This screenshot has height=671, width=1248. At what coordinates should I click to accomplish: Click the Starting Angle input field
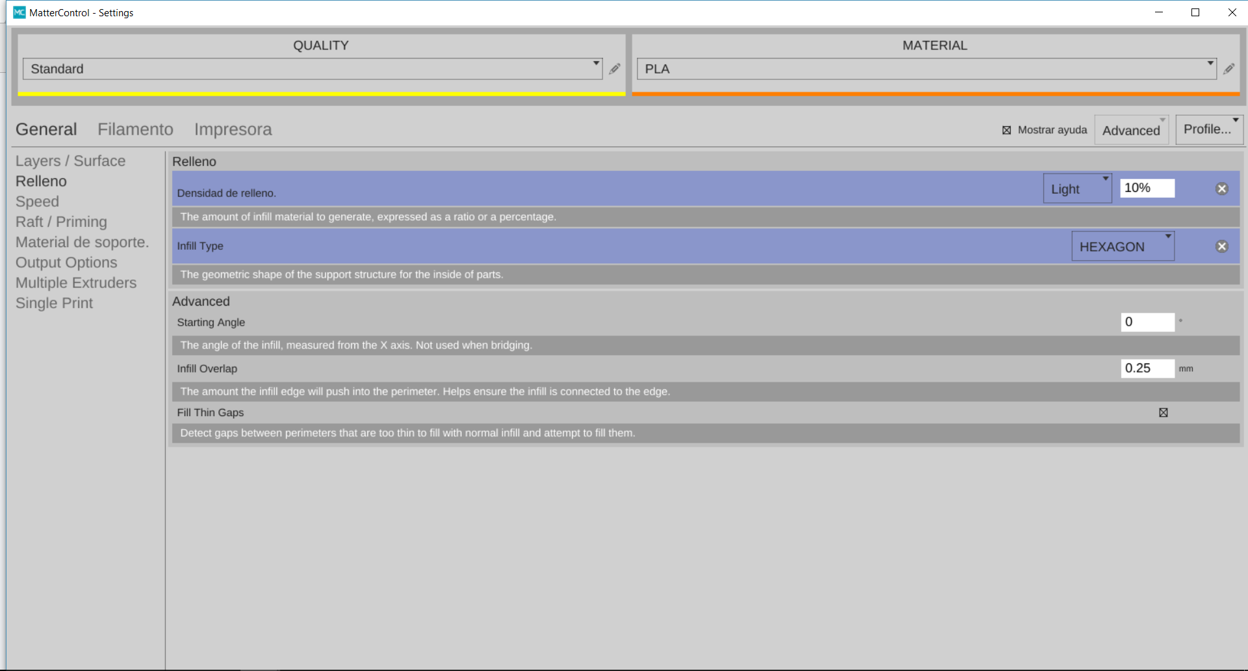(x=1147, y=322)
